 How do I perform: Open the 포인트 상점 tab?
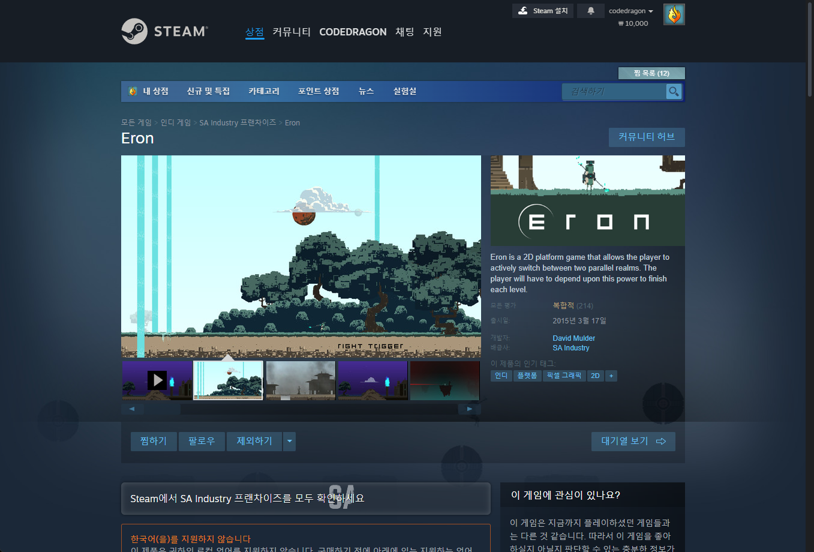click(319, 91)
